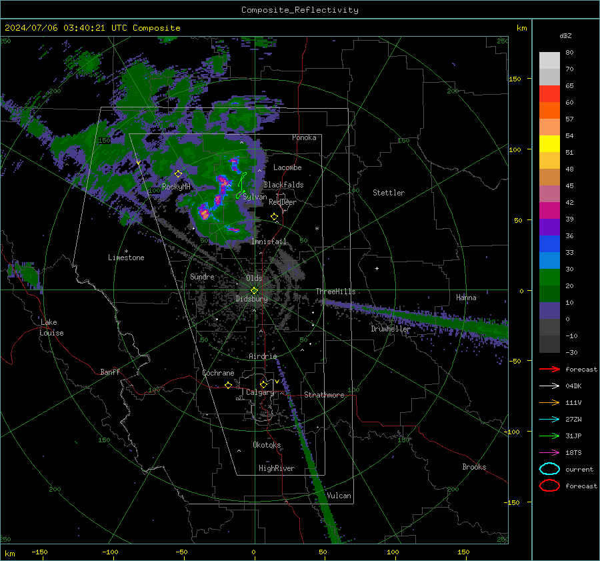Click the green storm track line near Sylvan
This screenshot has height=561, width=600.
point(241,185)
